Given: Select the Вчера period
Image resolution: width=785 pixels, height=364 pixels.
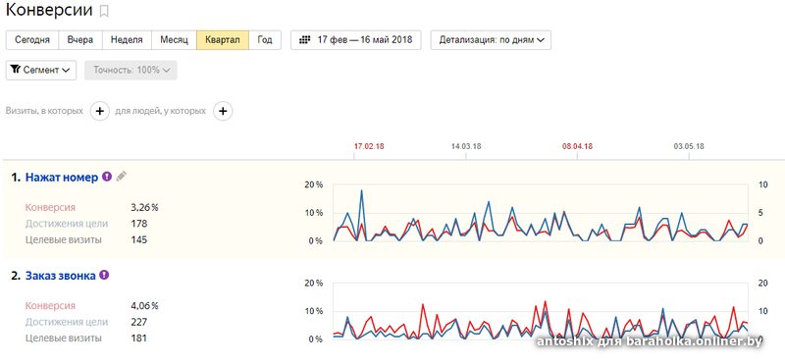Looking at the screenshot, I should tap(80, 40).
